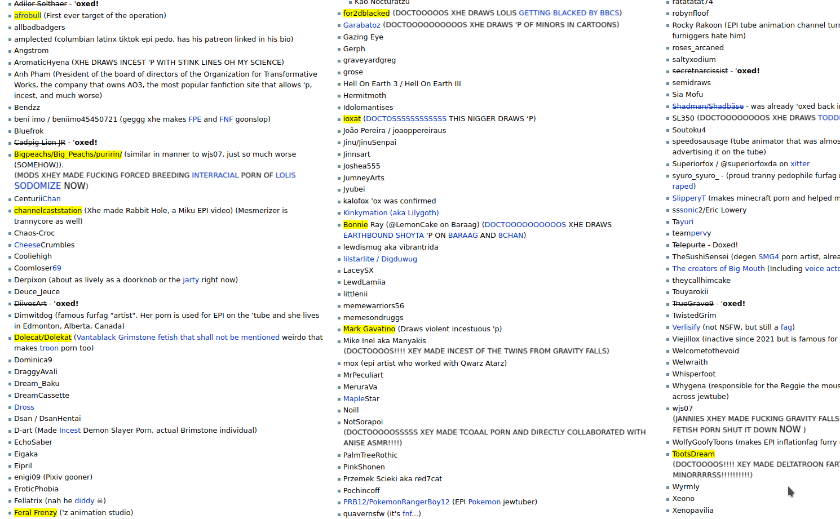Click the 'TwistedGrim' list entry

coord(695,315)
